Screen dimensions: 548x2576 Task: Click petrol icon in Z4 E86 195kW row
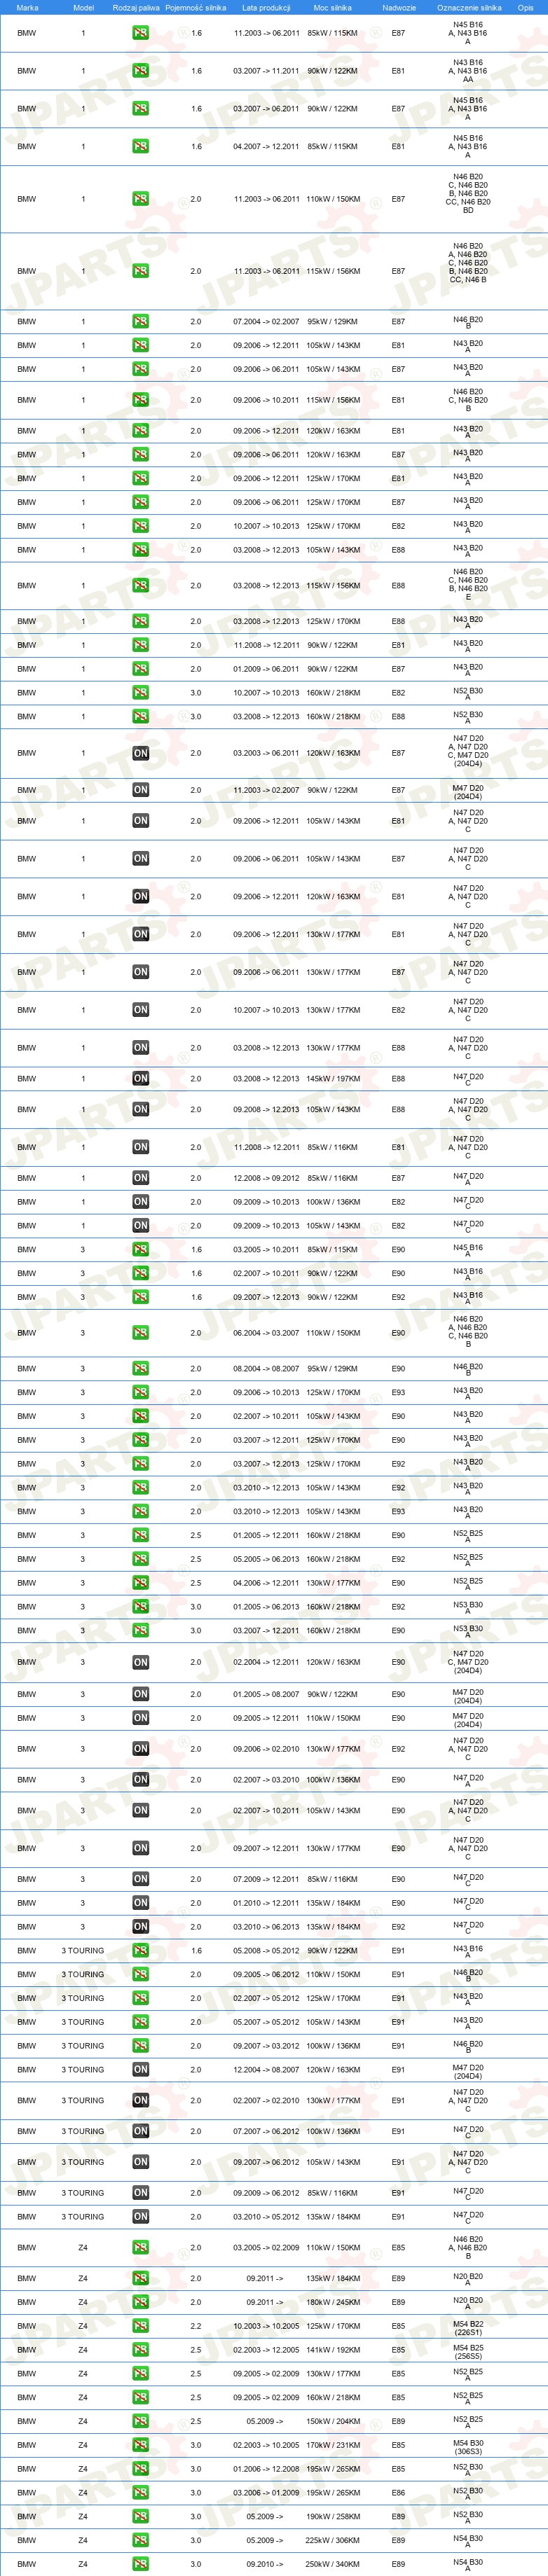coord(140,2492)
